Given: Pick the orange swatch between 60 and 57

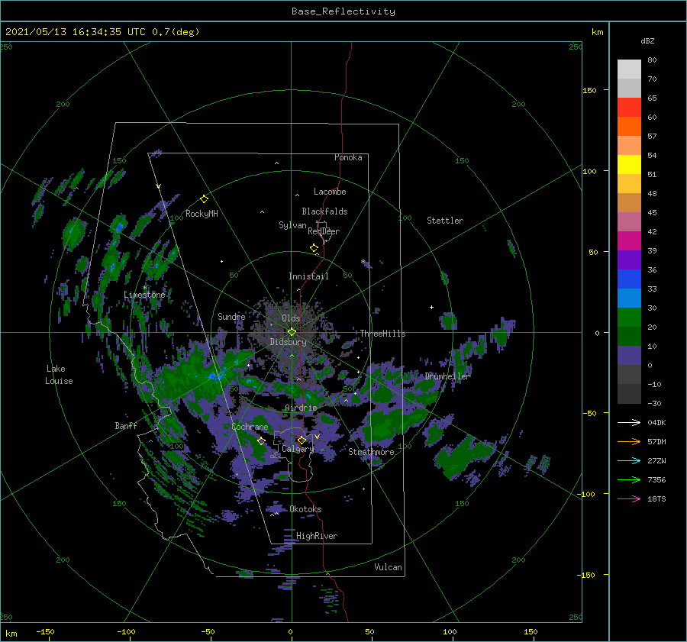Looking at the screenshot, I should pyautogui.click(x=629, y=126).
